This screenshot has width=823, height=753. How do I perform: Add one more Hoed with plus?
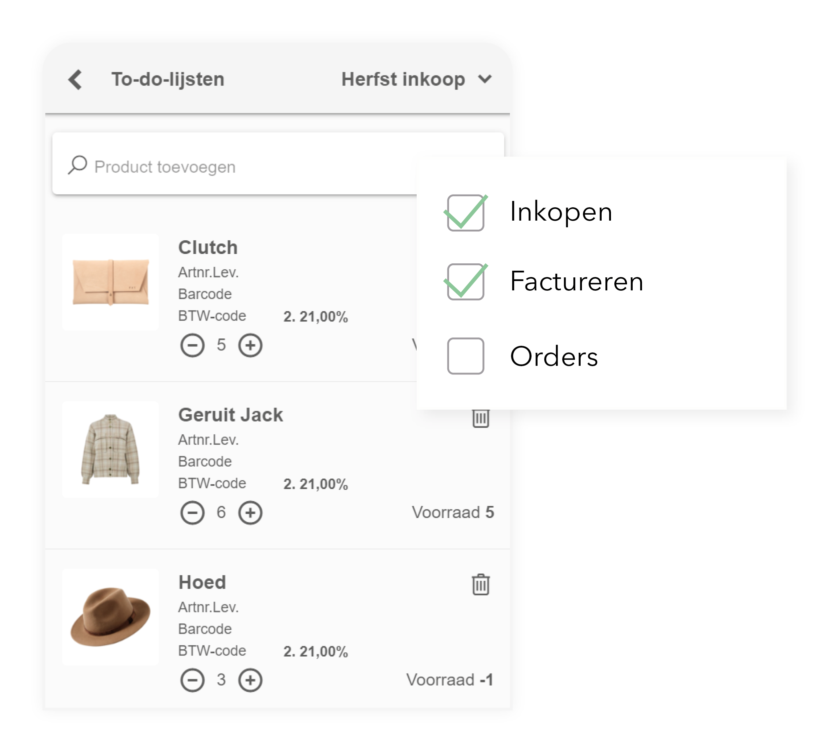[x=250, y=680]
